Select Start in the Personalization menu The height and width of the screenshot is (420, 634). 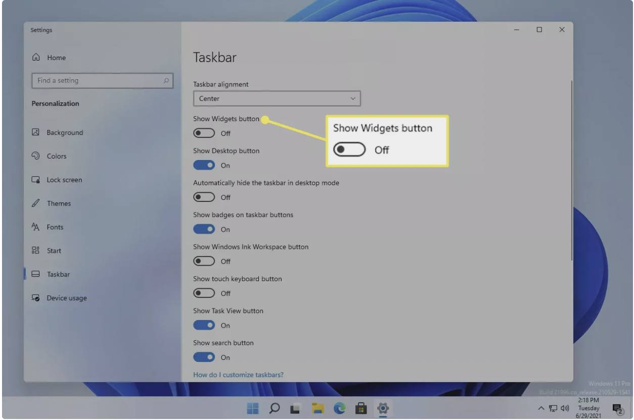tap(54, 251)
